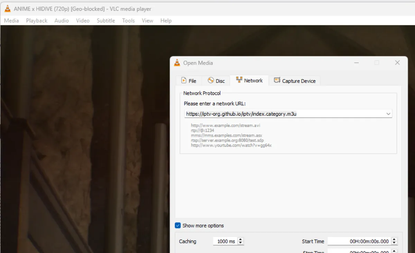Select the Network tab
This screenshot has height=253, width=415.
(x=249, y=80)
